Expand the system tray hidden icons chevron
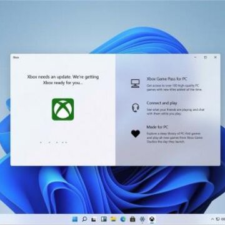The image size is (225, 225). coord(212,219)
